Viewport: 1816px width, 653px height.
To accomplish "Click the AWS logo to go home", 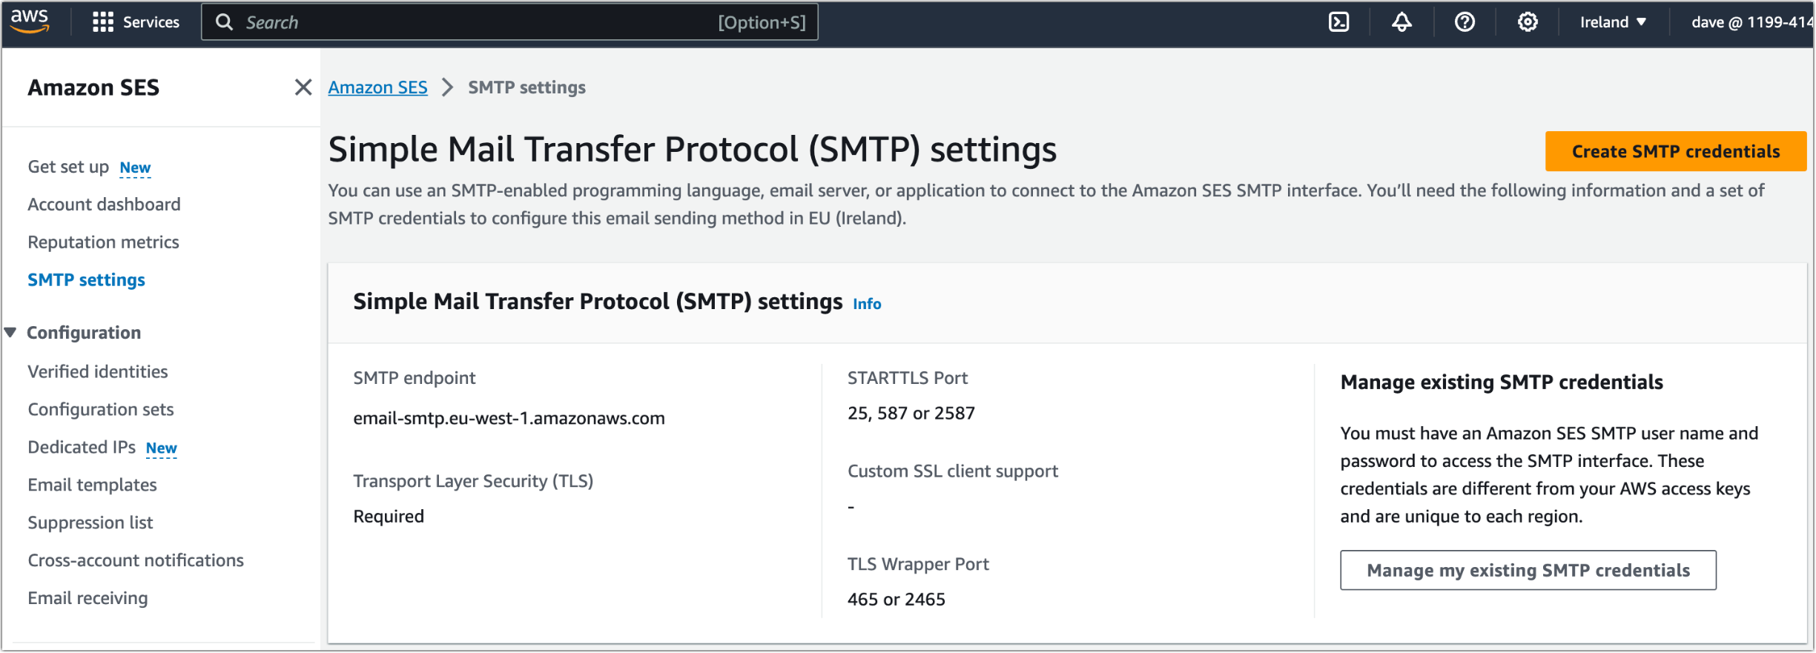I will pos(30,21).
